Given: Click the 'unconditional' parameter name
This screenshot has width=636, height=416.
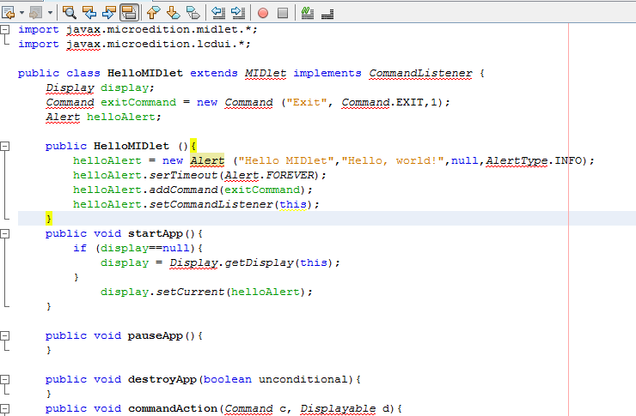Looking at the screenshot, I should click(x=303, y=379).
